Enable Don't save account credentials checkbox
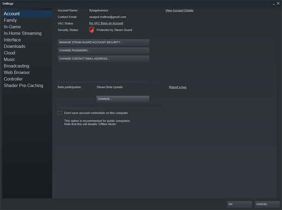282x210 pixels. (60, 113)
